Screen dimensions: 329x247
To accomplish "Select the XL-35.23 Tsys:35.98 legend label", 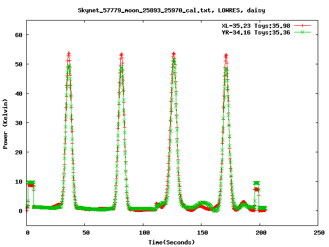I will [256, 26].
